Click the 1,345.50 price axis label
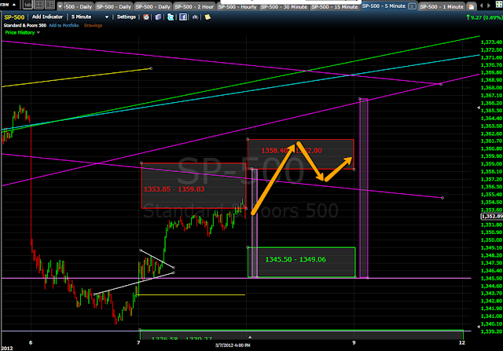The image size is (503, 351). click(491, 278)
